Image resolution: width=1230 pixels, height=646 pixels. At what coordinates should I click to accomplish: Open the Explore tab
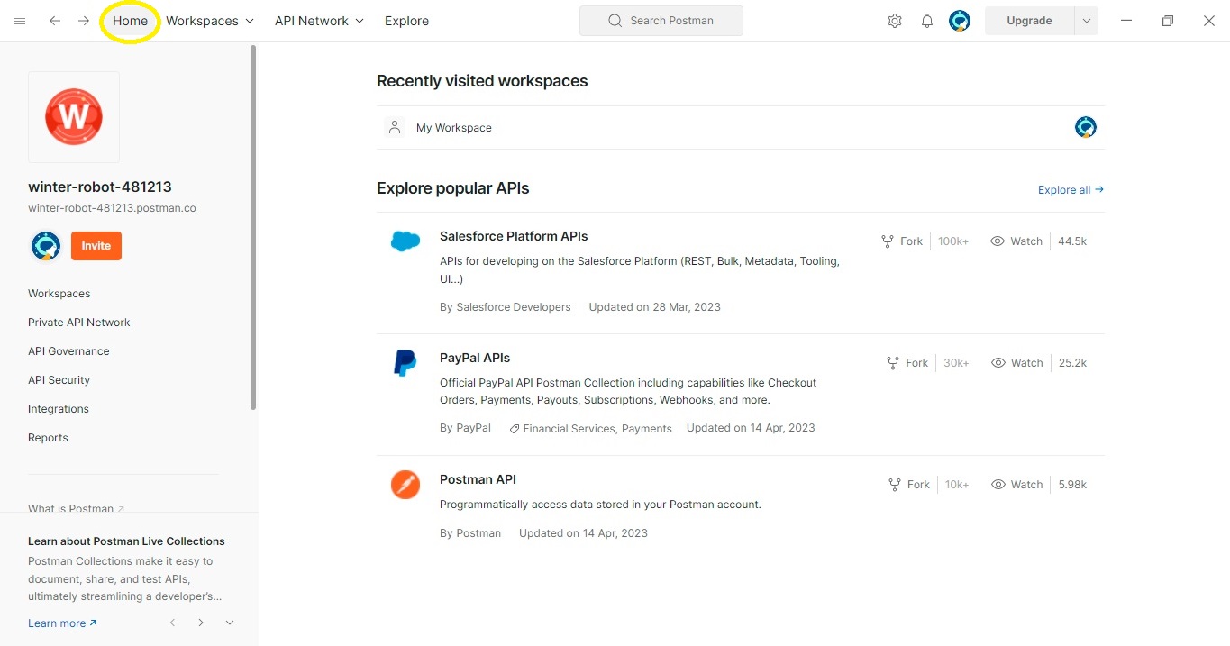tap(406, 21)
